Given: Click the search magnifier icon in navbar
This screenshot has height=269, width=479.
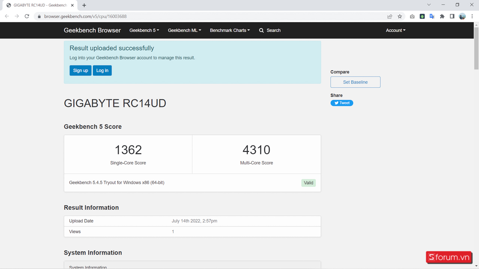Looking at the screenshot, I should (261, 30).
